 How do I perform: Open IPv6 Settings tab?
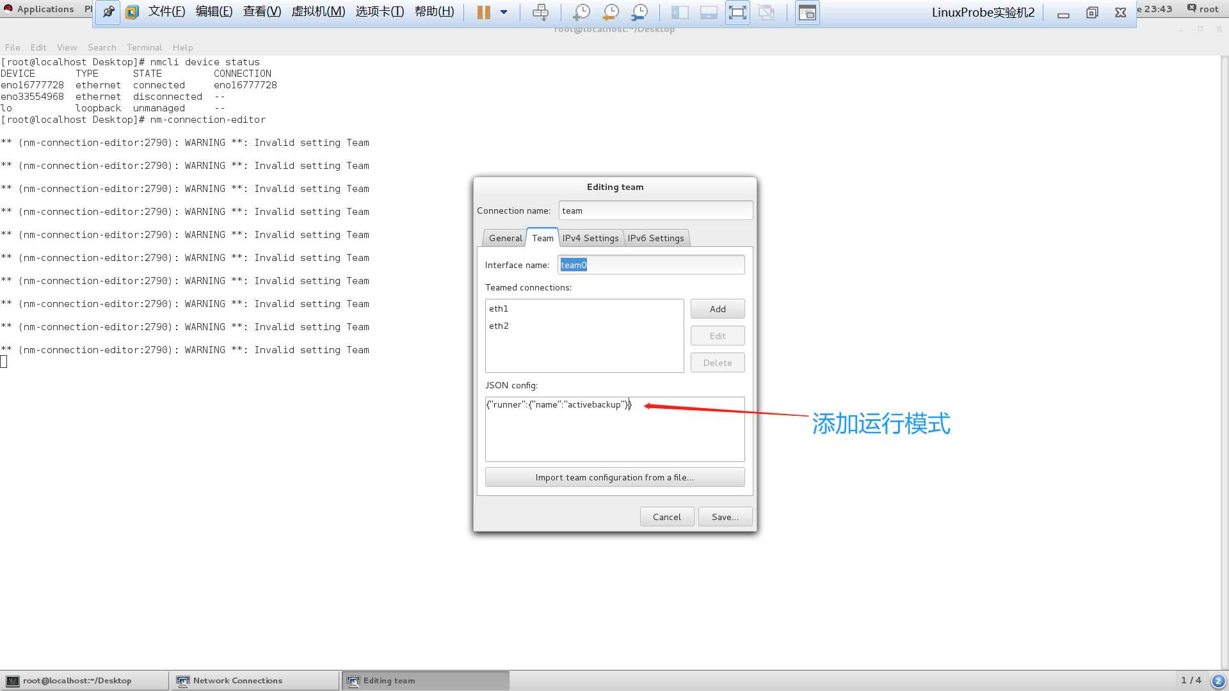click(x=656, y=238)
